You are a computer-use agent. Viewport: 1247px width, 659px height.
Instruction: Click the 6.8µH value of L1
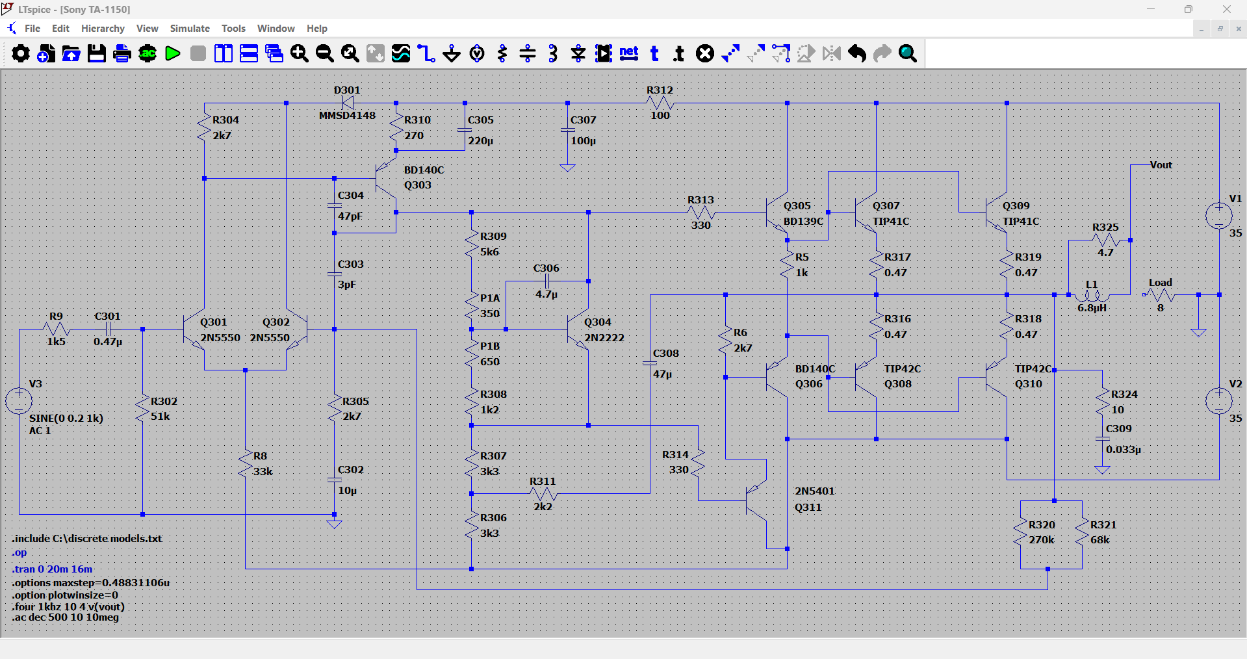[1092, 308]
